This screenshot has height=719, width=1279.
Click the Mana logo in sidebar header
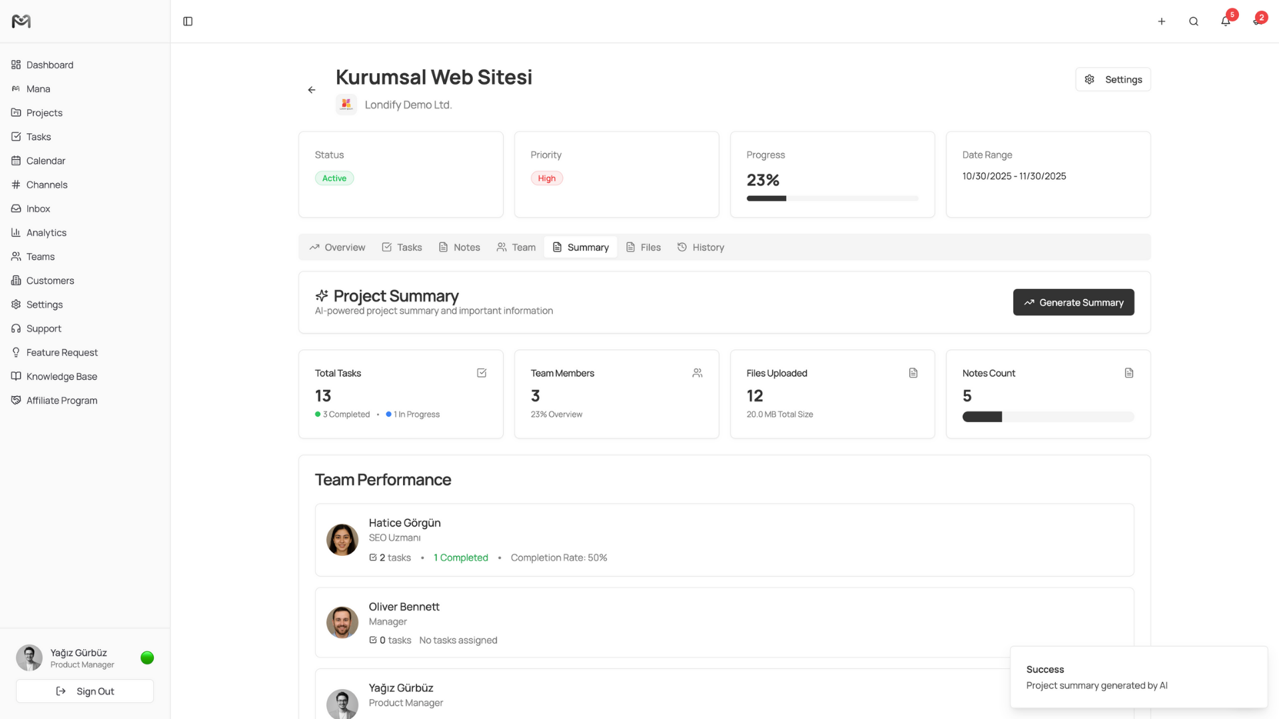pos(21,21)
